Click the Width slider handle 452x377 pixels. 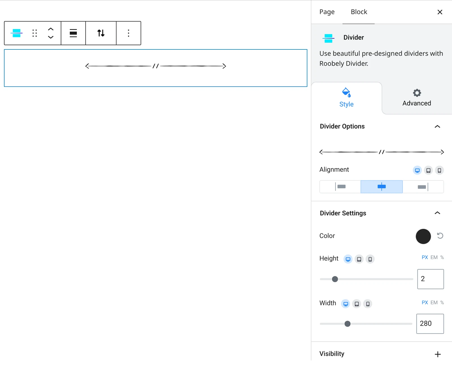point(347,324)
